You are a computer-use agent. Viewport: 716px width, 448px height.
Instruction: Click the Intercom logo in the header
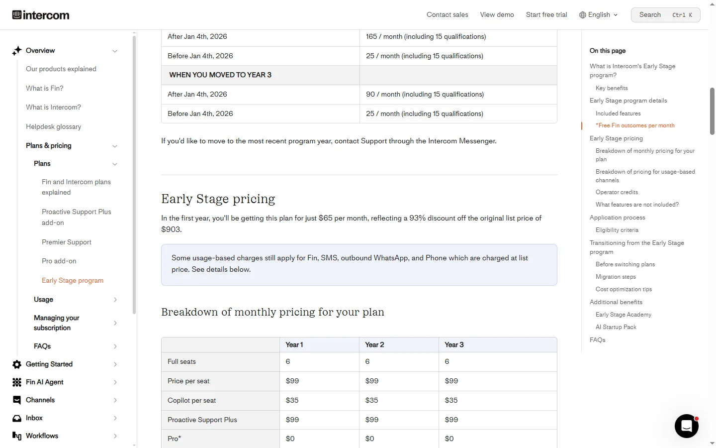coord(41,15)
